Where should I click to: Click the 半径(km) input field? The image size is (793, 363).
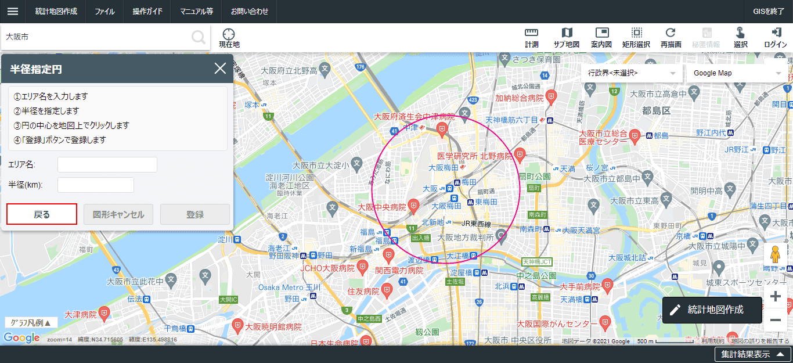pyautogui.click(x=96, y=185)
